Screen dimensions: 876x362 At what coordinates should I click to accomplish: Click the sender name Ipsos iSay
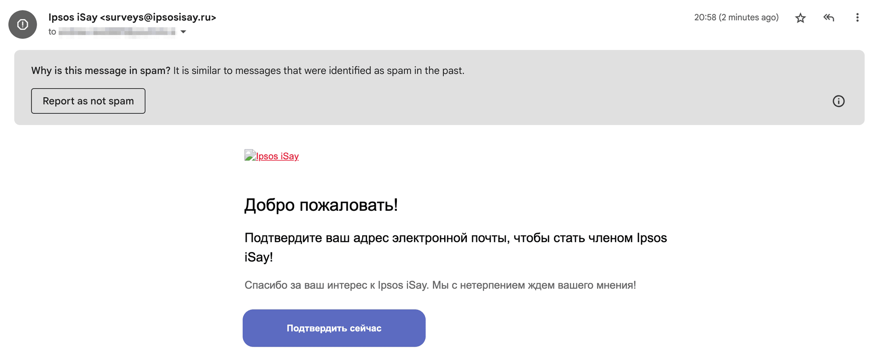(x=73, y=17)
